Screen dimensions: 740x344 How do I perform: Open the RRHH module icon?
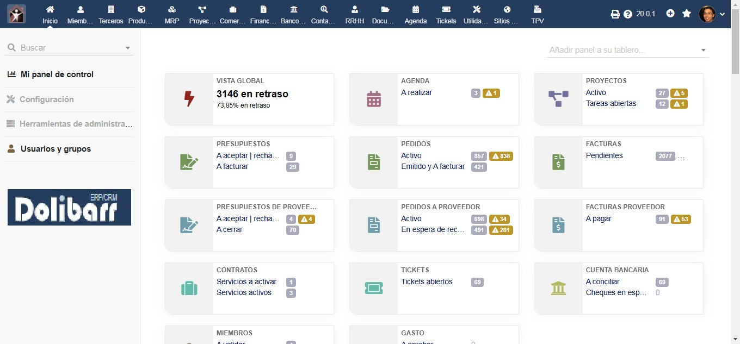click(355, 15)
